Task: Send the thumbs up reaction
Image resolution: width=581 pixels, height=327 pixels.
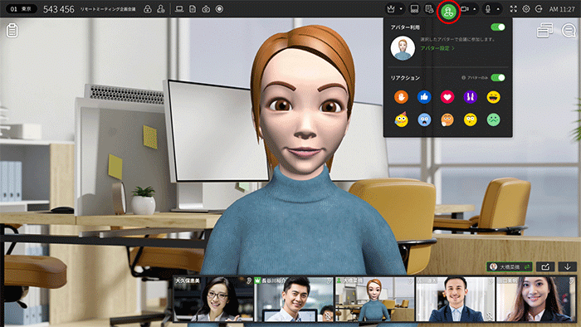Action: tap(424, 97)
